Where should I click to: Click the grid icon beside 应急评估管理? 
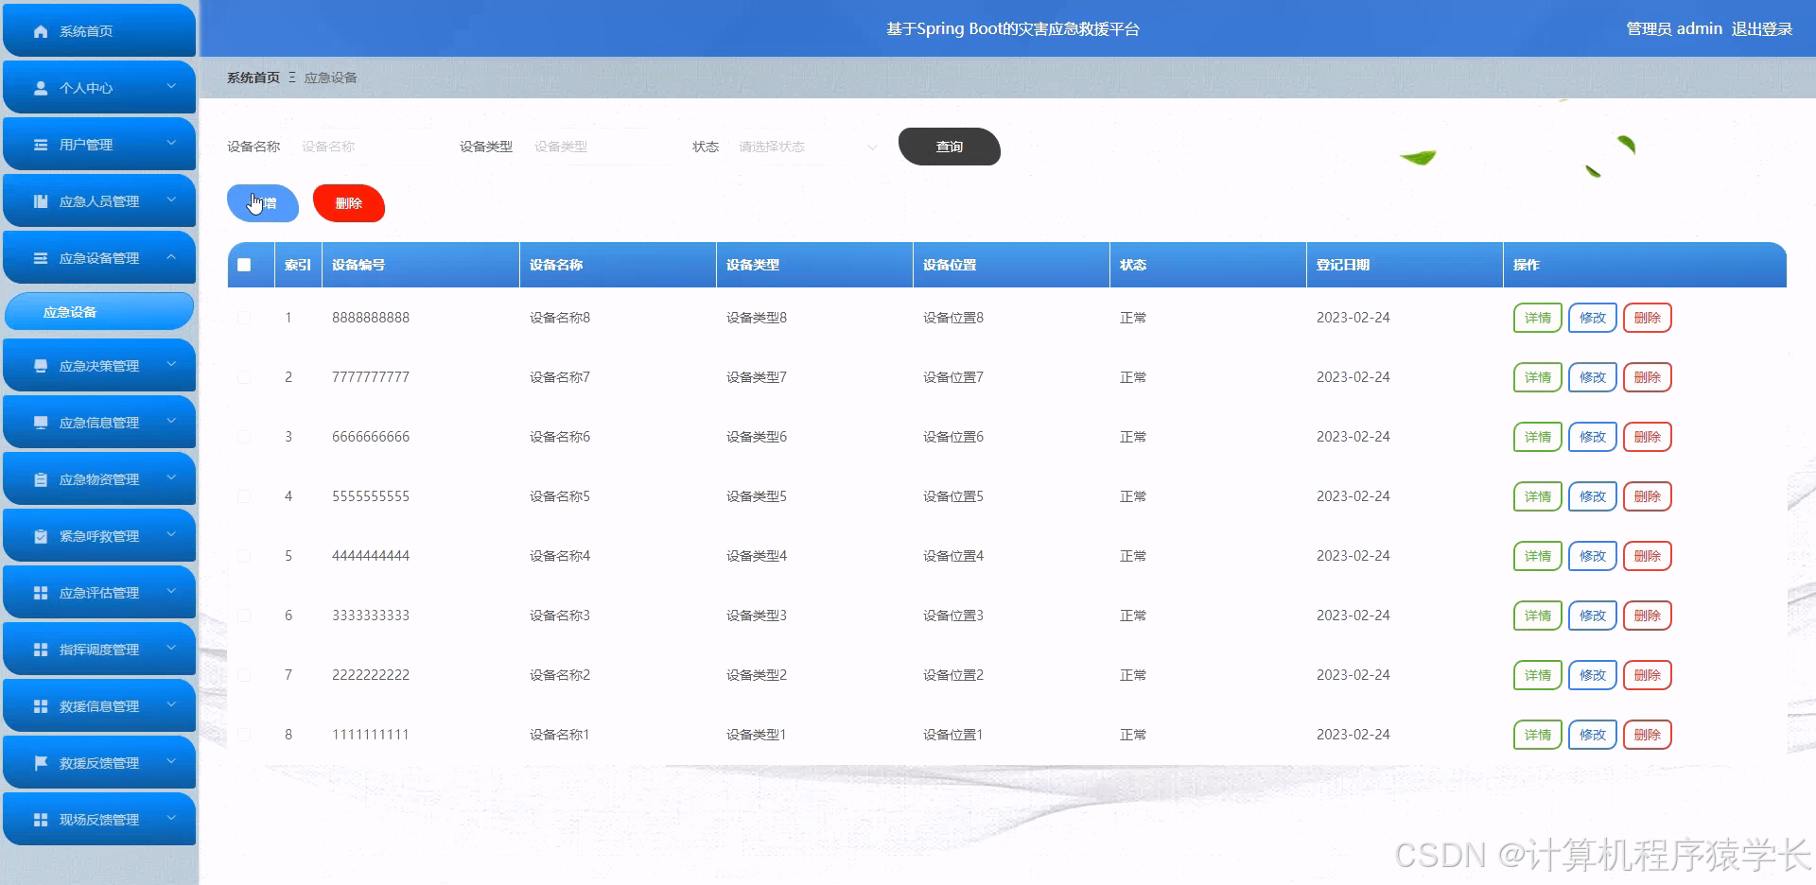pyautogui.click(x=41, y=593)
